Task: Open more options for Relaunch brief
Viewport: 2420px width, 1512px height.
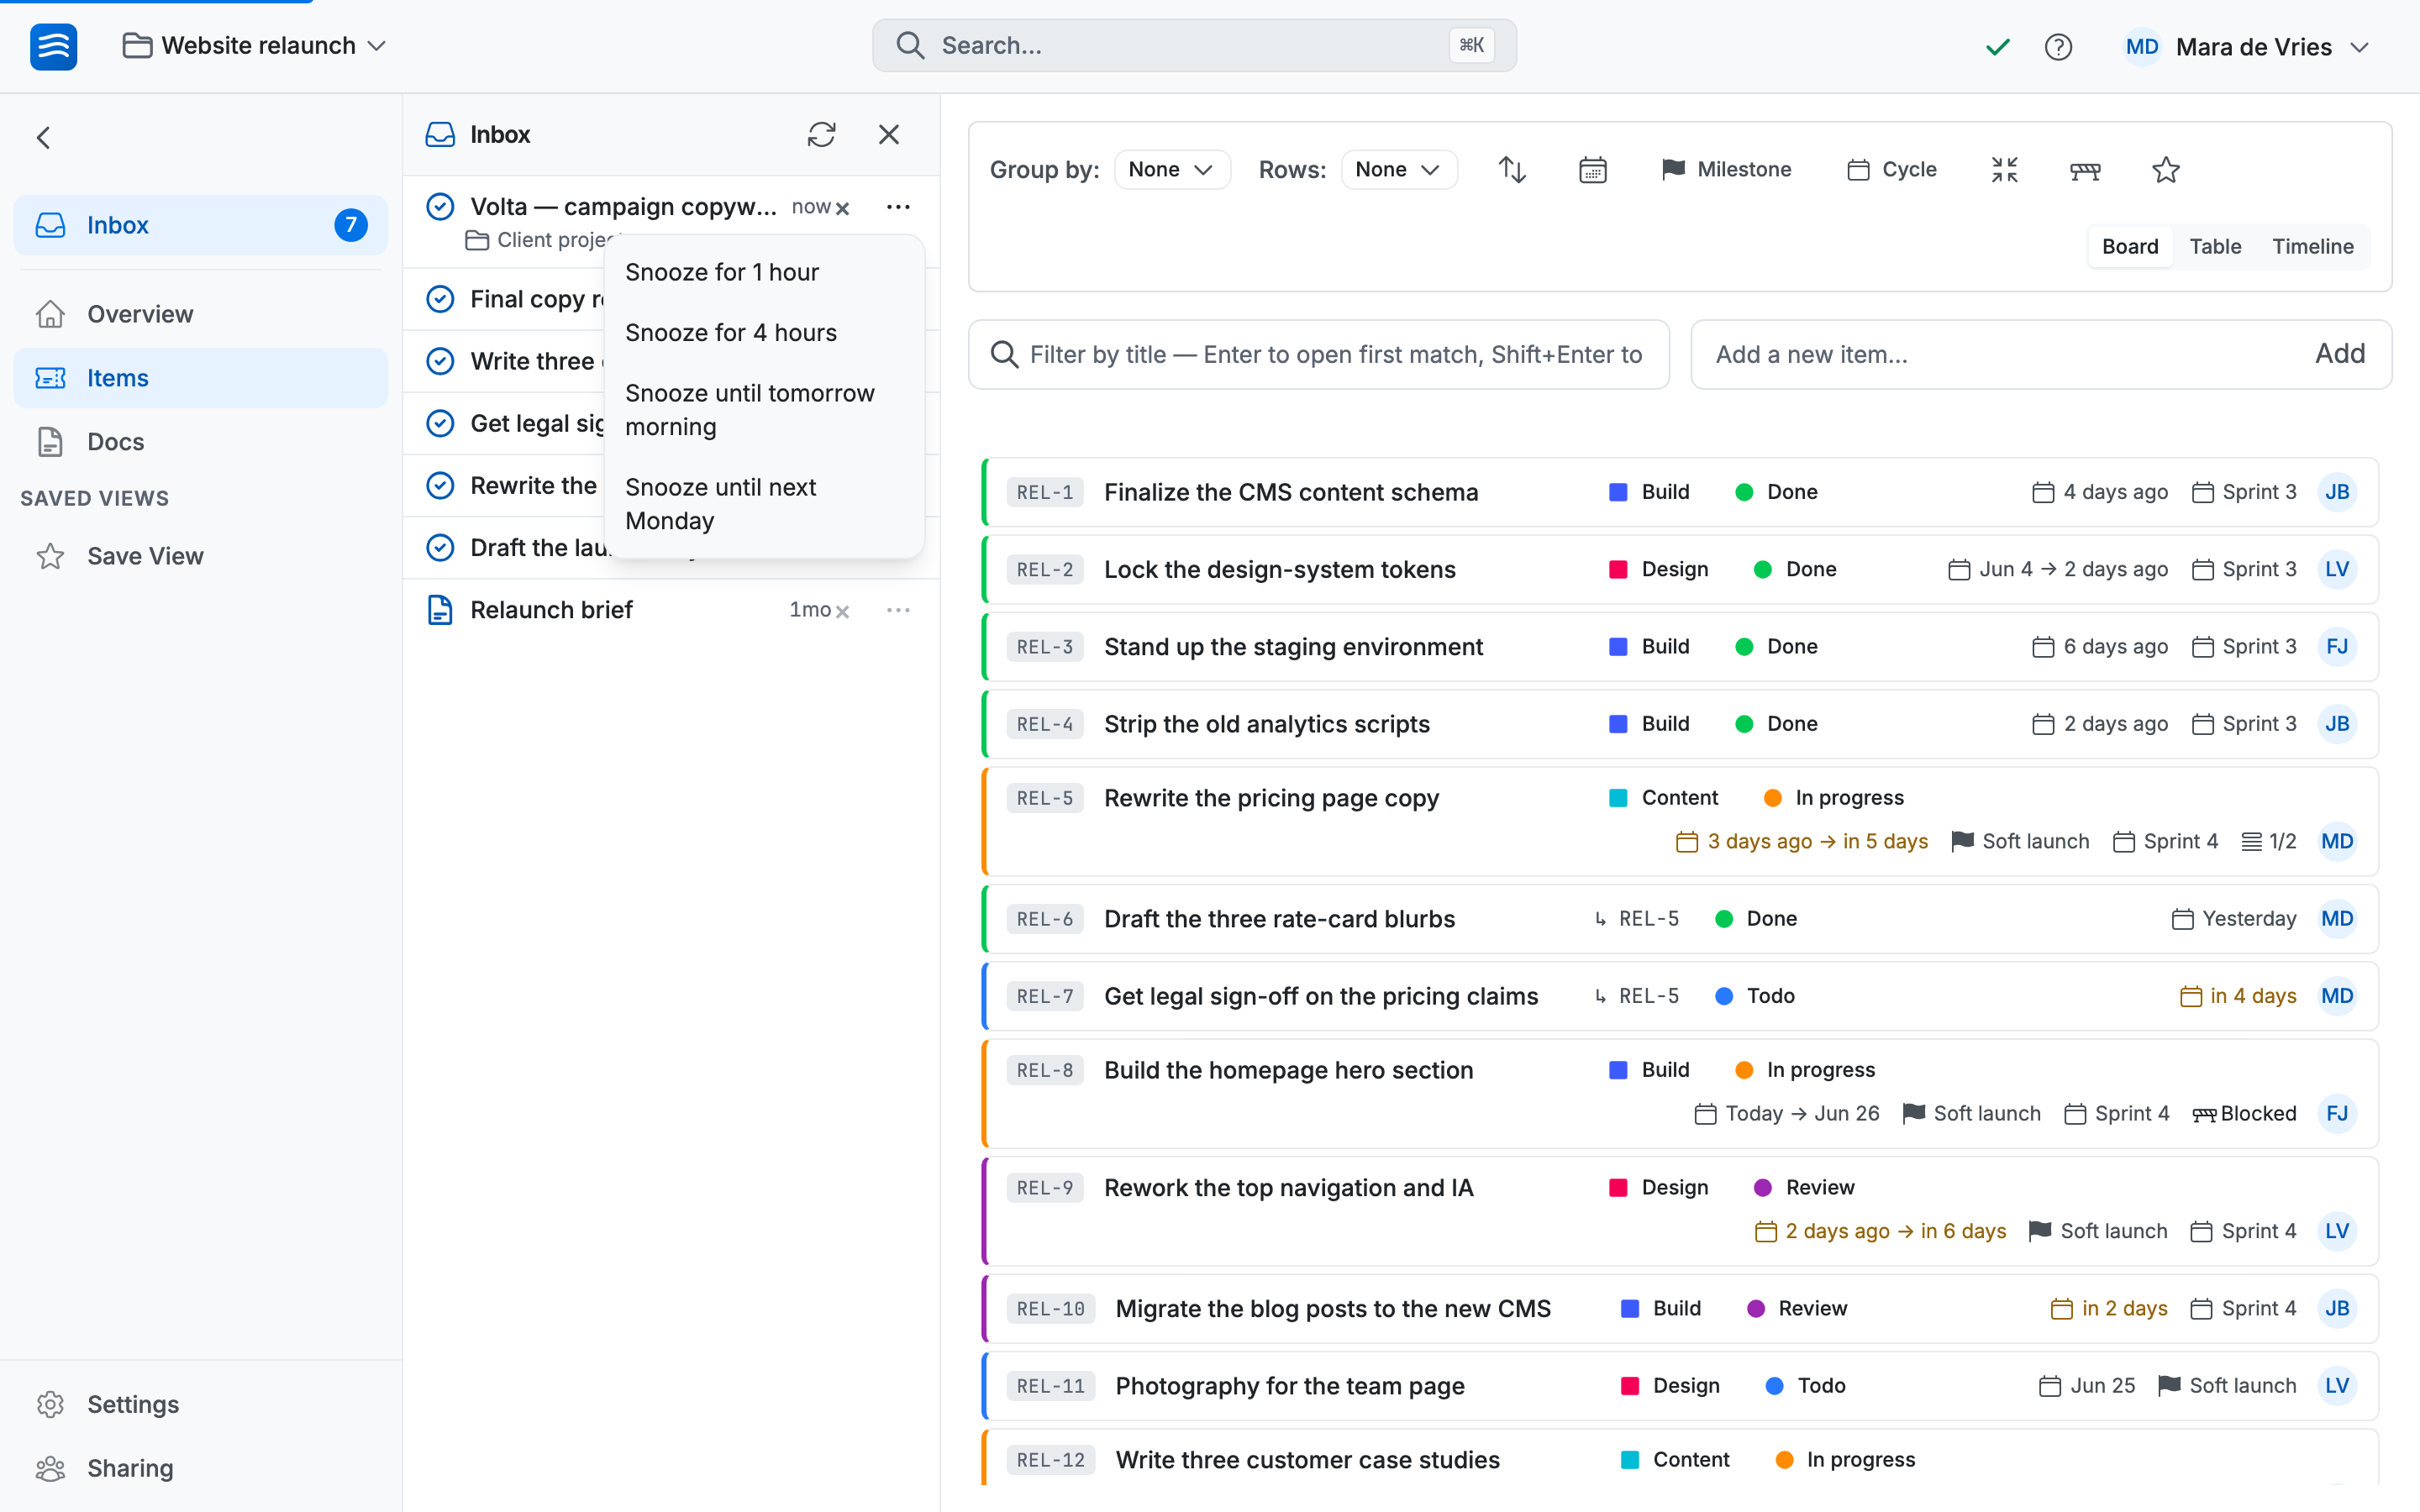Action: click(897, 610)
